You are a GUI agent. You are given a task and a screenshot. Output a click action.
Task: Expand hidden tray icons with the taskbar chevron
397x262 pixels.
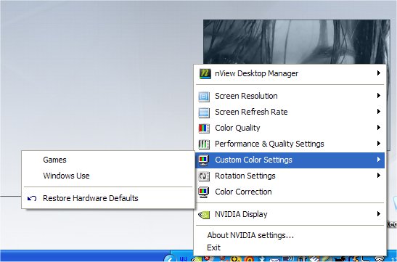pyautogui.click(x=170, y=258)
